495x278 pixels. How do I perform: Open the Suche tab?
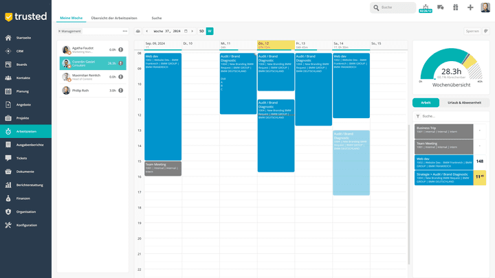[157, 17]
